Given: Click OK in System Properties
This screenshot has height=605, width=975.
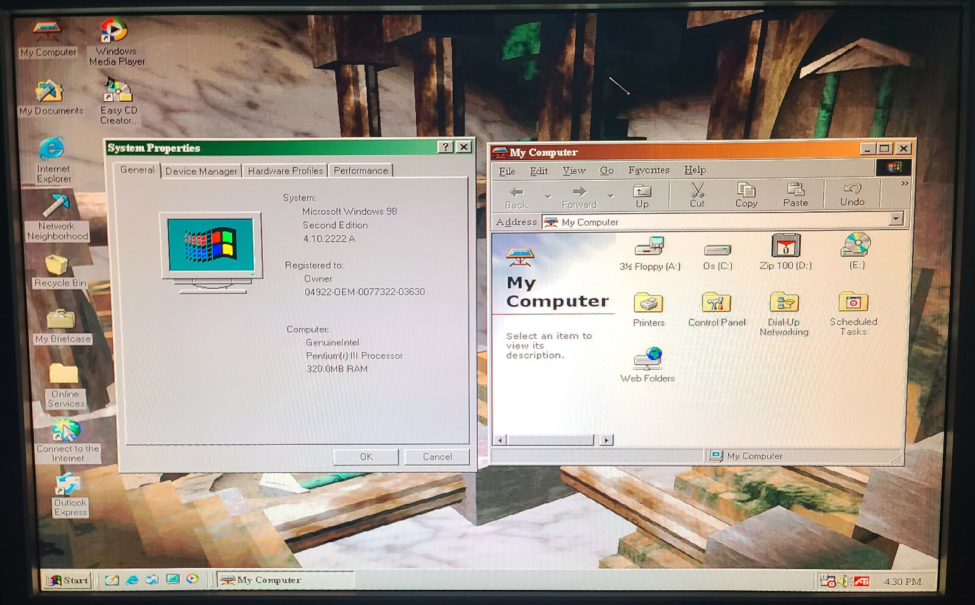Looking at the screenshot, I should (x=365, y=456).
